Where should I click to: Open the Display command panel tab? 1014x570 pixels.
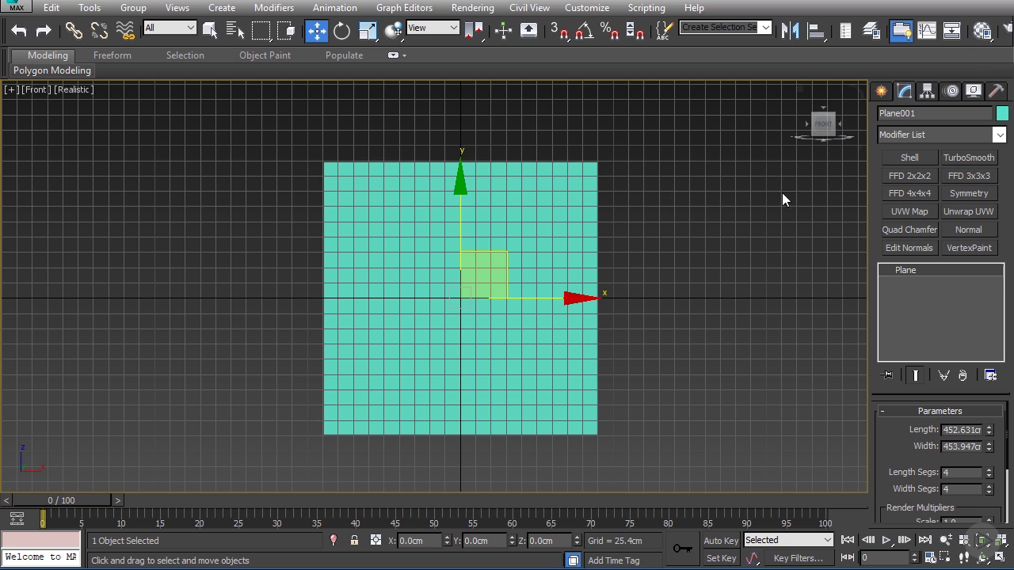coord(974,91)
